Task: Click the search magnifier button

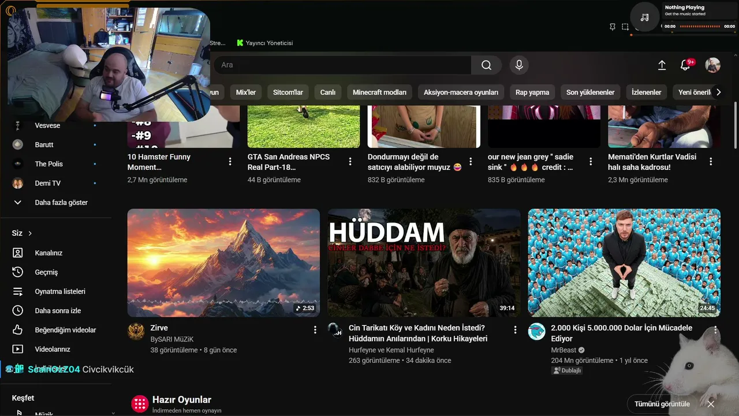Action: tap(486, 65)
